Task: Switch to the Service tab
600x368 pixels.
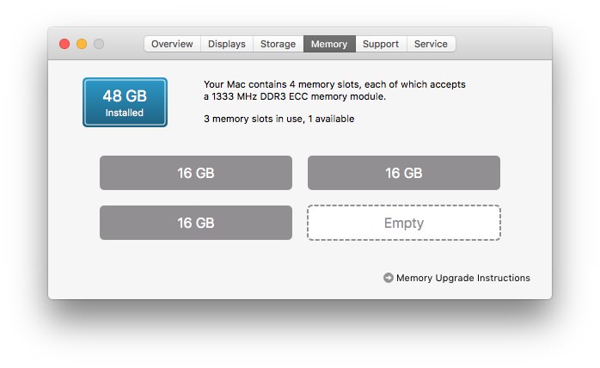Action: [x=431, y=44]
